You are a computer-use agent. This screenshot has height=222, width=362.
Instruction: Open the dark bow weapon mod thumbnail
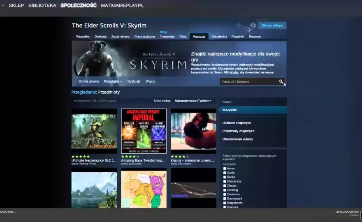tap(193, 188)
